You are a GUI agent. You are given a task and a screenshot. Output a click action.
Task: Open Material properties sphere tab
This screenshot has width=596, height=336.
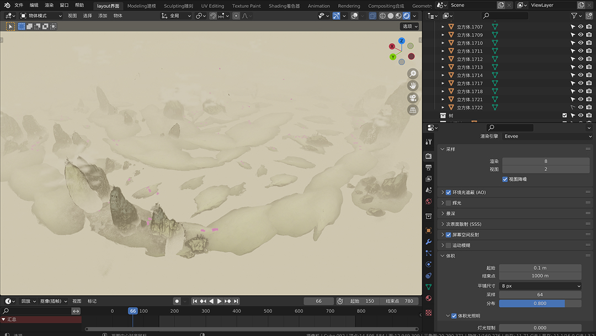[x=428, y=298]
